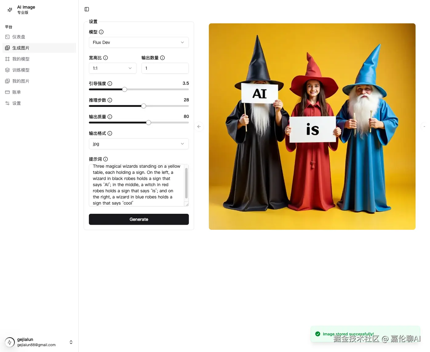
Task: Click the 仪表盘 dashboard icon
Action: pyautogui.click(x=7, y=37)
